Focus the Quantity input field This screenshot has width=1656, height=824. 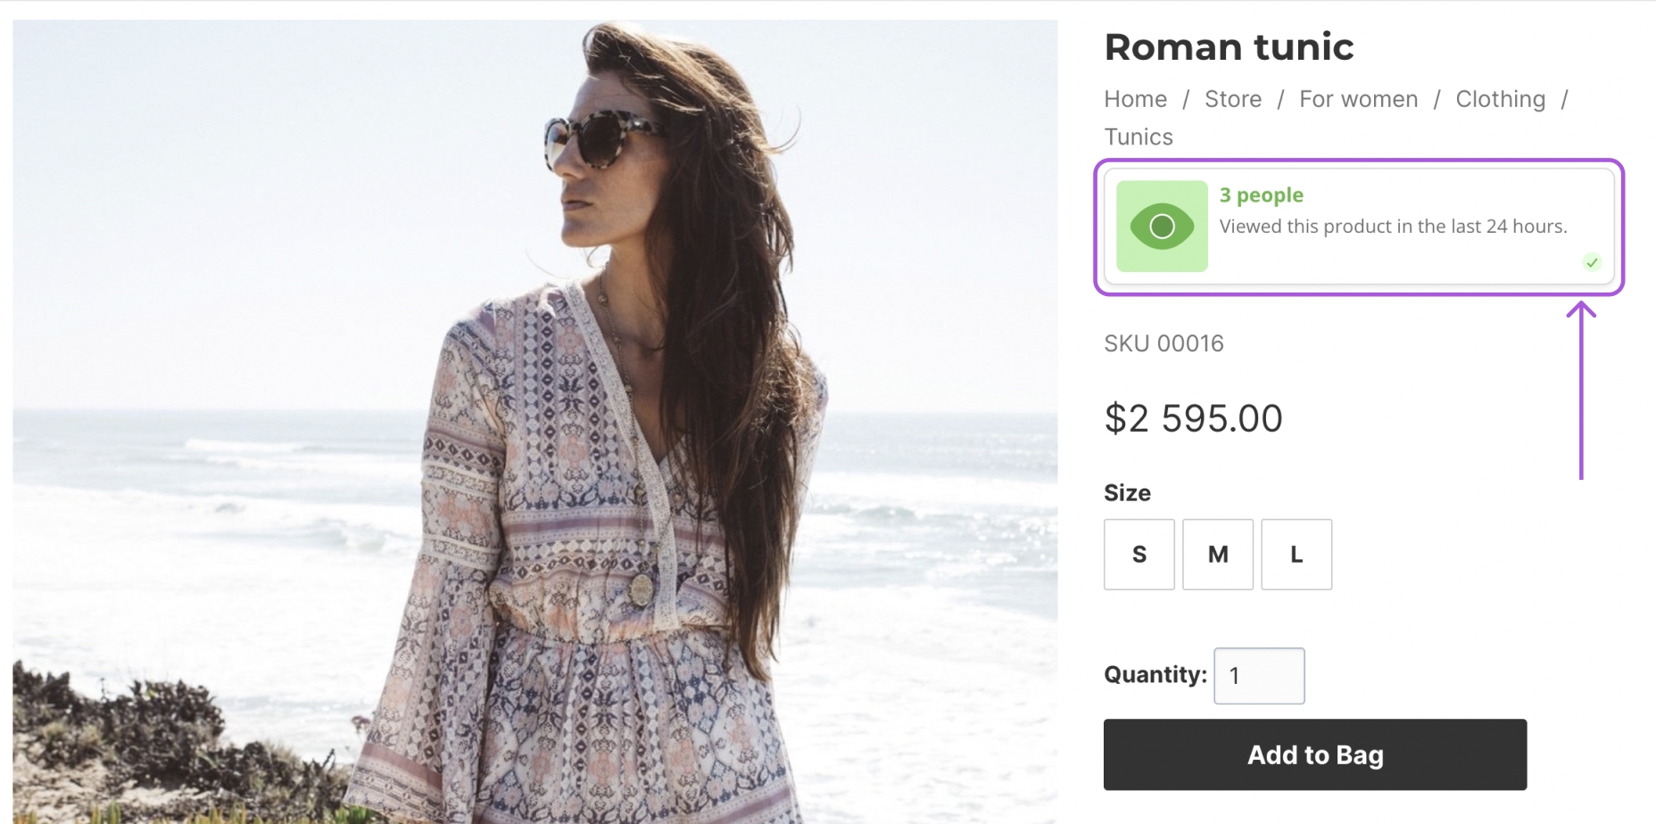pos(1259,676)
